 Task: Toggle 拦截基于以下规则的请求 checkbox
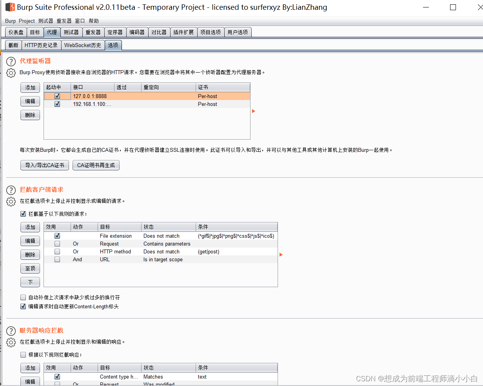tap(23, 214)
